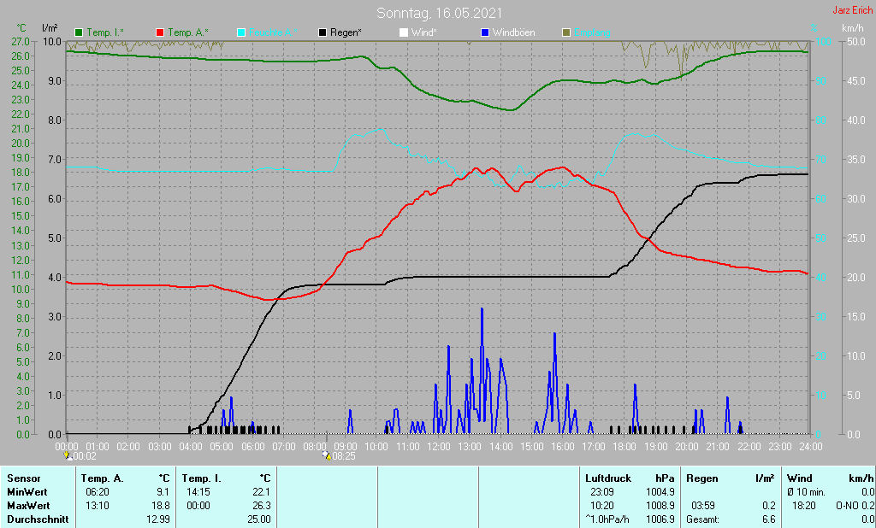
Task: Click the MaxWert row label
Action: (28, 506)
